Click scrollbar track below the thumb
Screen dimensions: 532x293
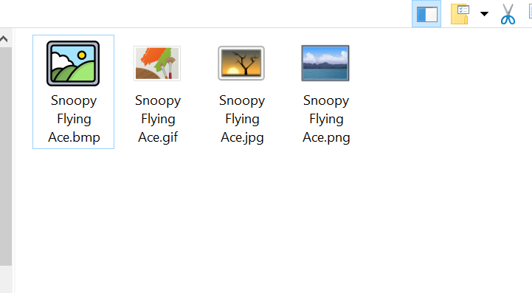tap(6, 279)
